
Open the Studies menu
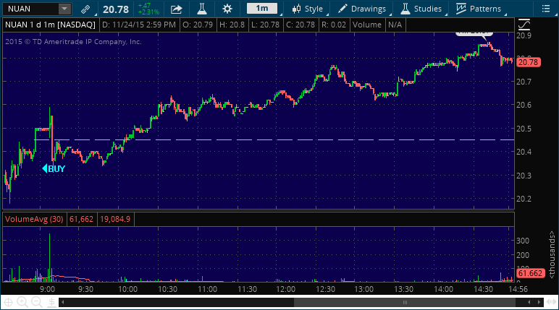pyautogui.click(x=421, y=9)
